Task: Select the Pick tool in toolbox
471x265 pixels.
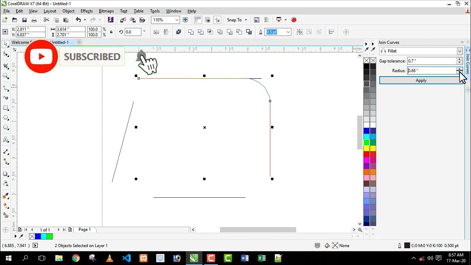Action: click(x=6, y=44)
